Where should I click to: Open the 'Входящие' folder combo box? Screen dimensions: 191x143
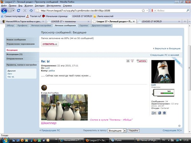(x=117, y=131)
